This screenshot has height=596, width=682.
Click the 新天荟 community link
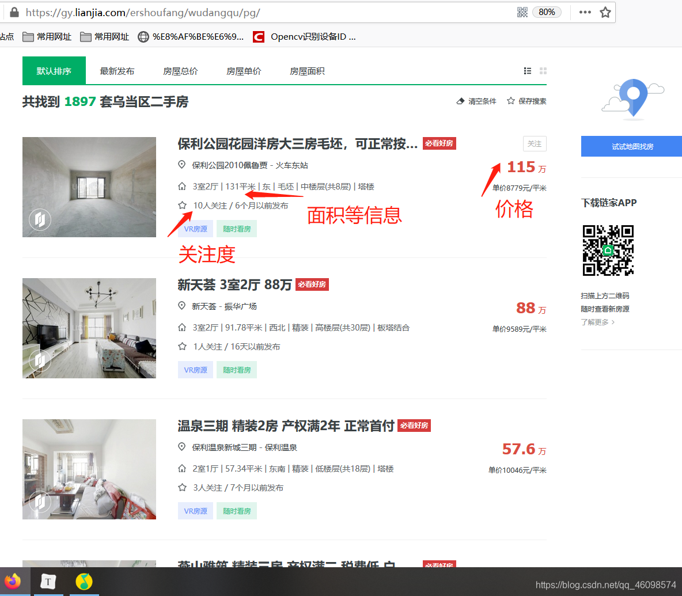[204, 306]
